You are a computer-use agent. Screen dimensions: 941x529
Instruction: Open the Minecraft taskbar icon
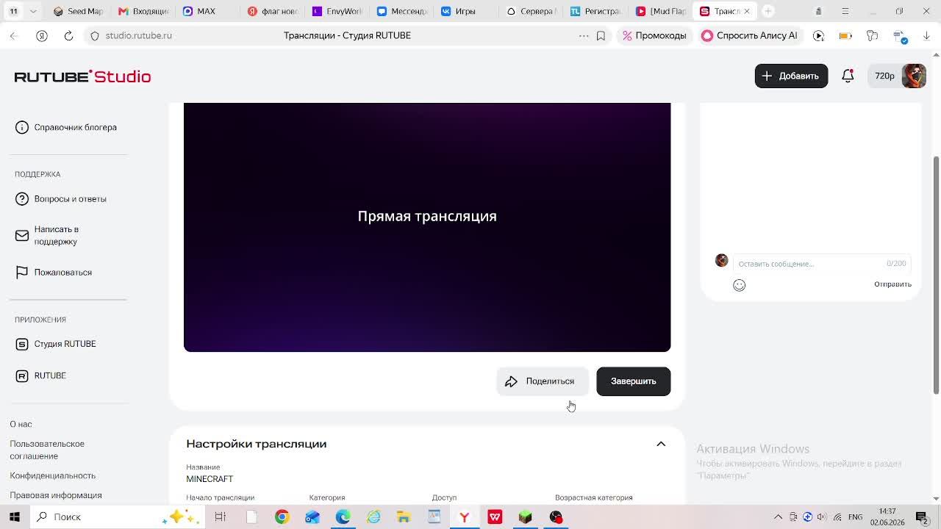(525, 517)
